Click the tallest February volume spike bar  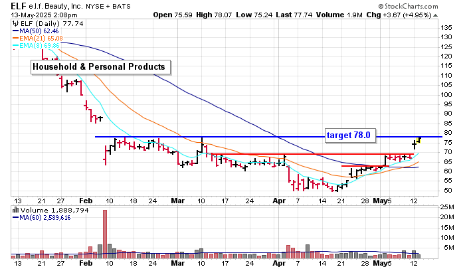tap(105, 234)
